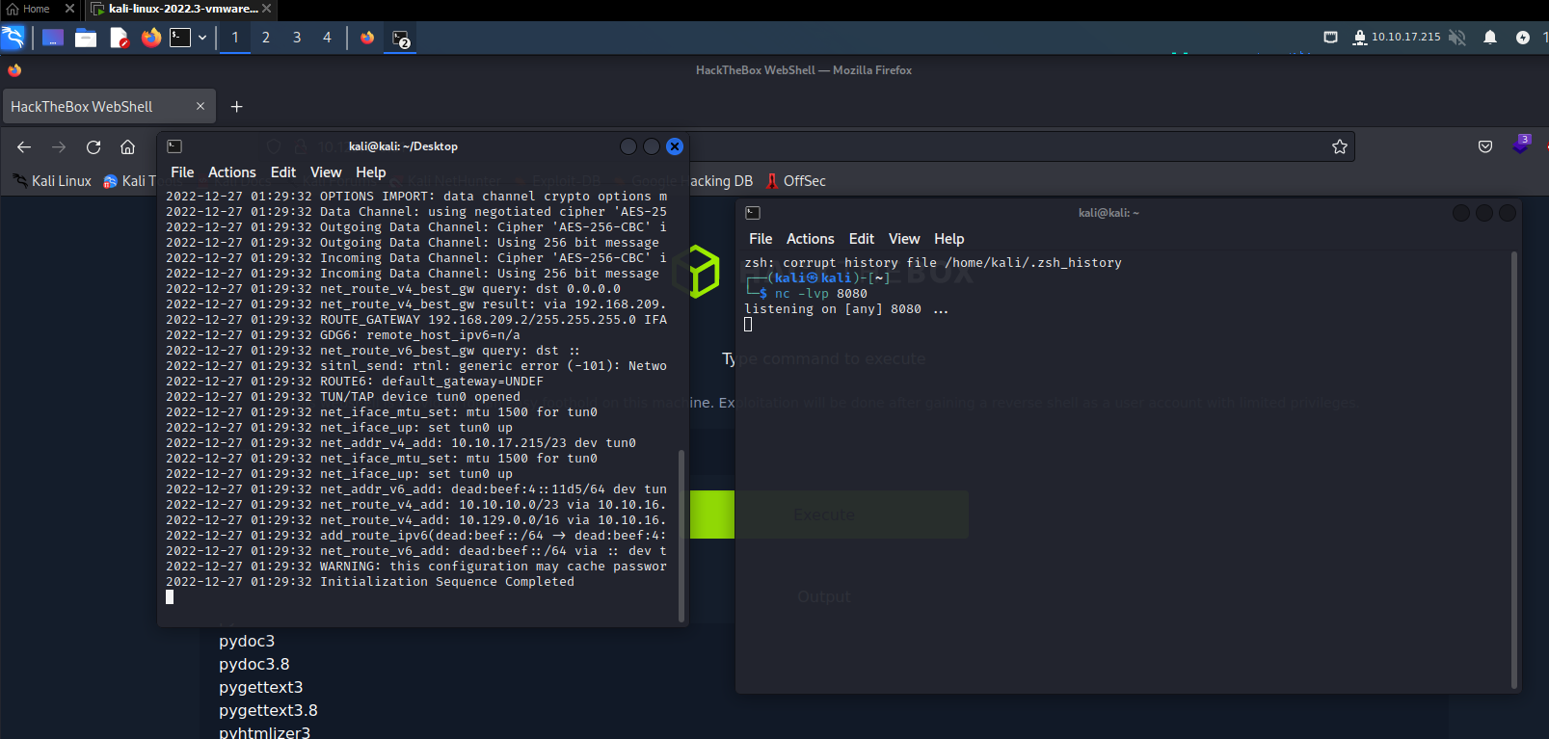Open the file manager from the panel
The image size is (1549, 739).
86,38
